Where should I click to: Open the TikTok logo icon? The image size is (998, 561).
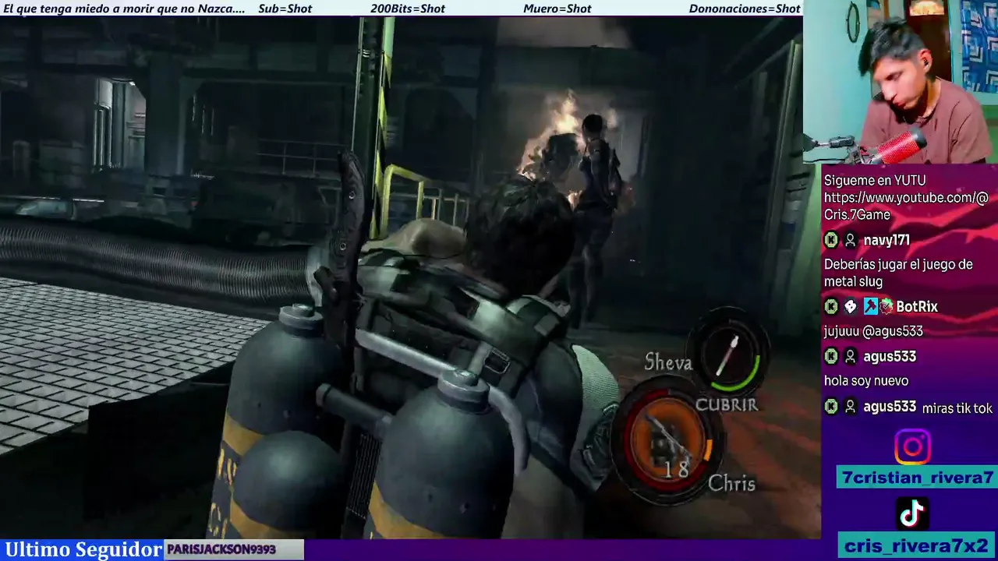912,513
